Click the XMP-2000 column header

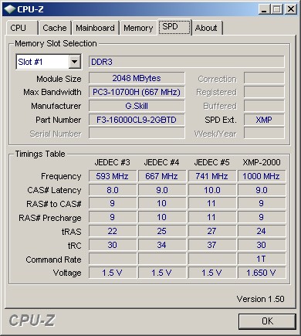262,162
